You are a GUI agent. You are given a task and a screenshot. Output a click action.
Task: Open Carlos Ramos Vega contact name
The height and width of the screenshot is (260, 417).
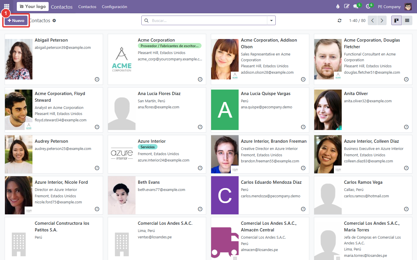click(363, 182)
